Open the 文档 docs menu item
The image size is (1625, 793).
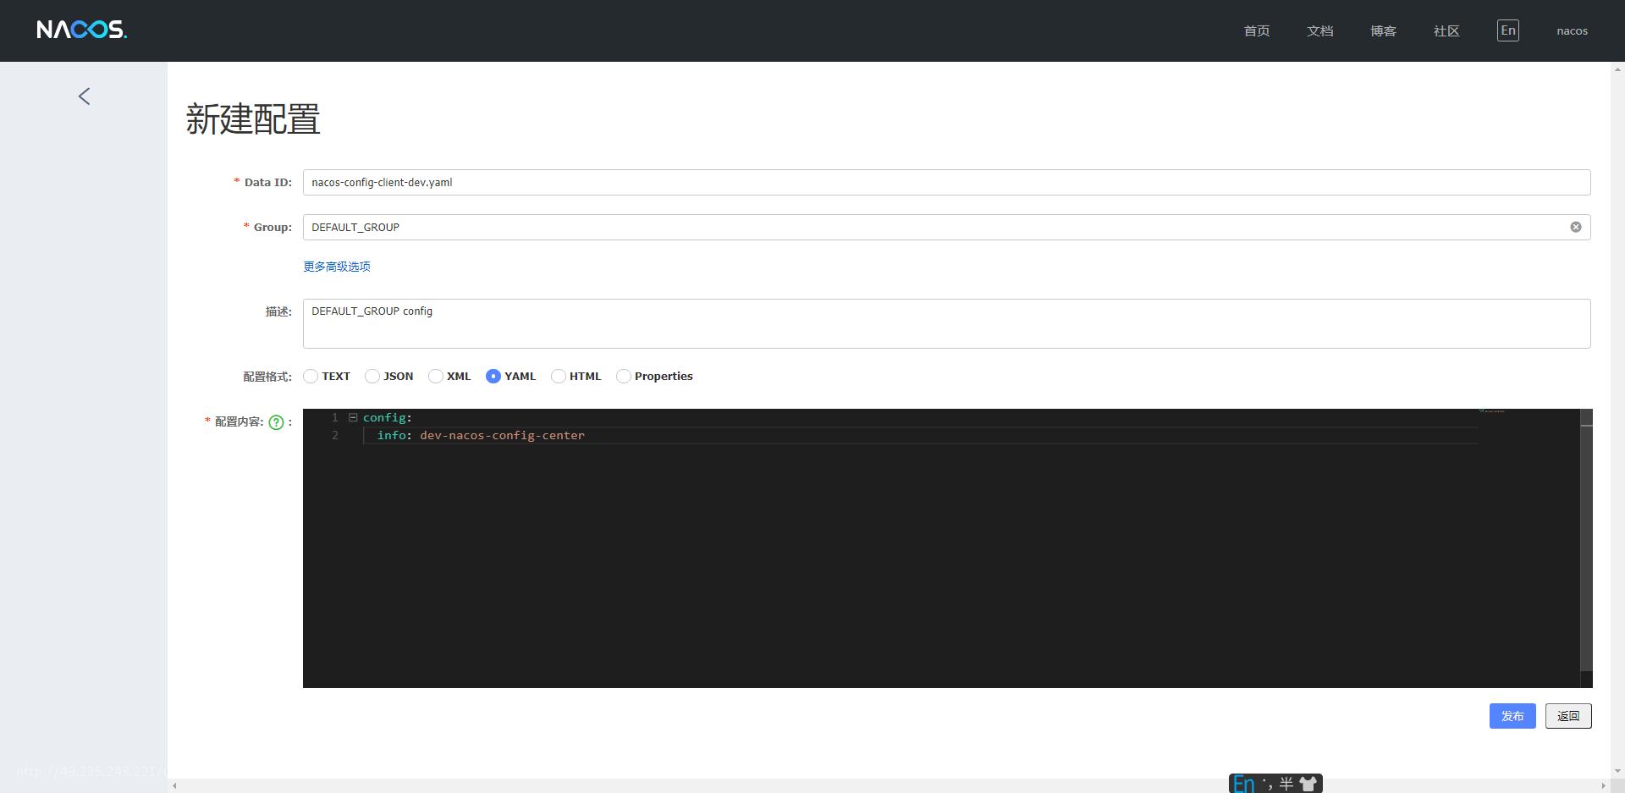[1320, 30]
